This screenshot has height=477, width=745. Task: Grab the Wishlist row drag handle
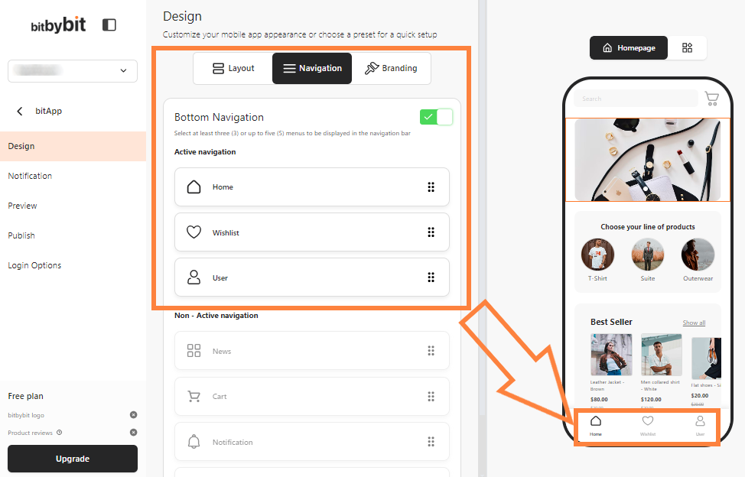pos(431,232)
